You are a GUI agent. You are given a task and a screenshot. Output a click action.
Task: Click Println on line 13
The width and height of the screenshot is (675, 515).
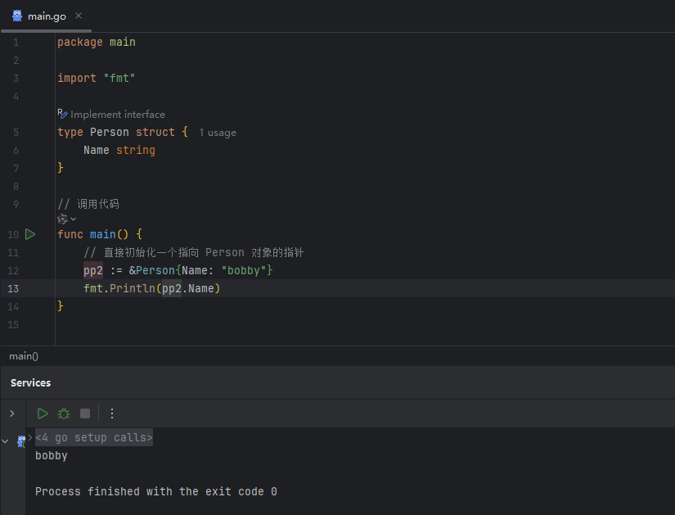[133, 288]
